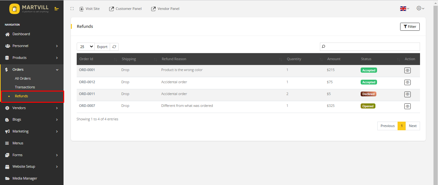Image resolution: width=438 pixels, height=185 pixels.
Task: Click the fullscreen toggle icon
Action: click(x=72, y=9)
